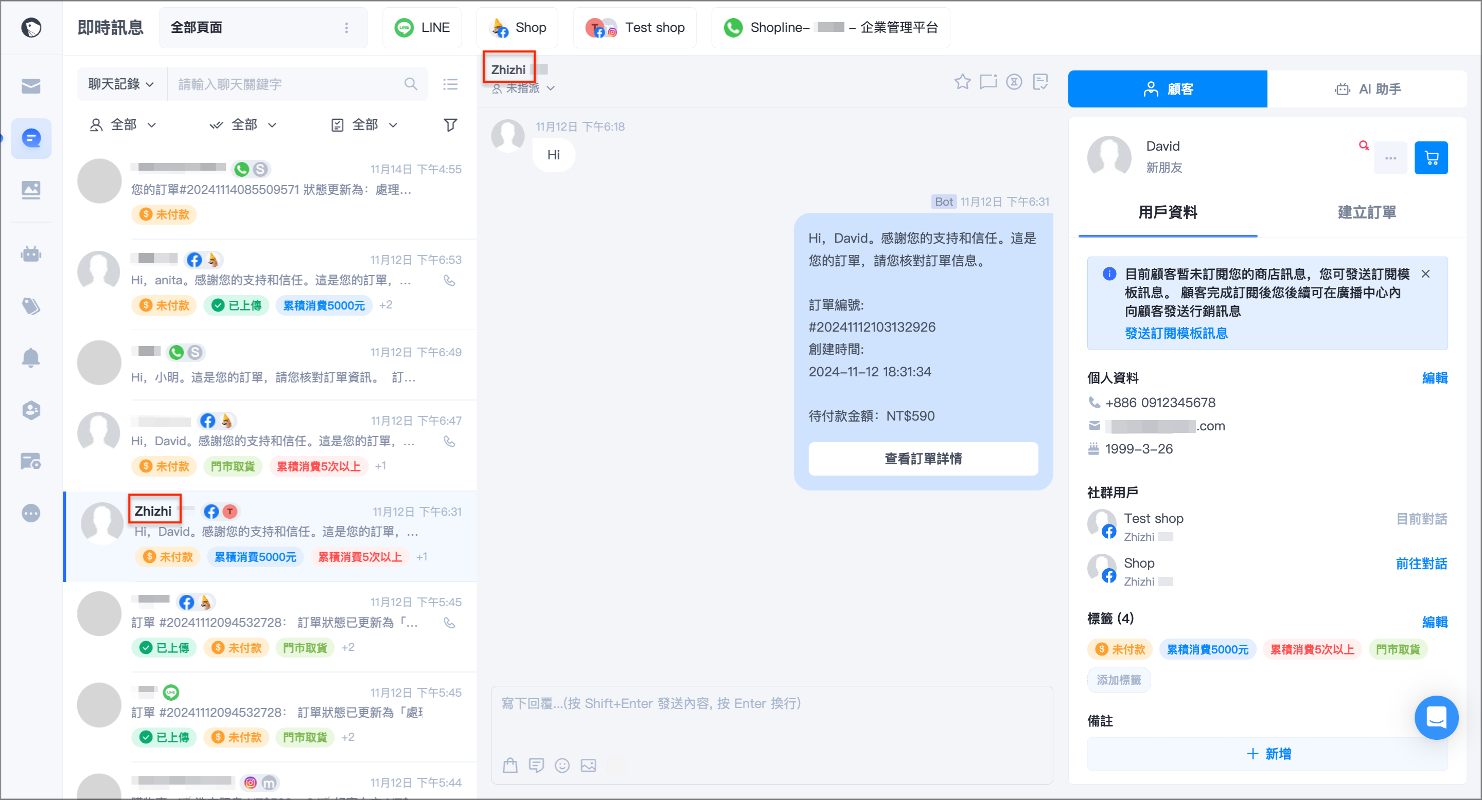Click into the chat keyword search field

[288, 84]
